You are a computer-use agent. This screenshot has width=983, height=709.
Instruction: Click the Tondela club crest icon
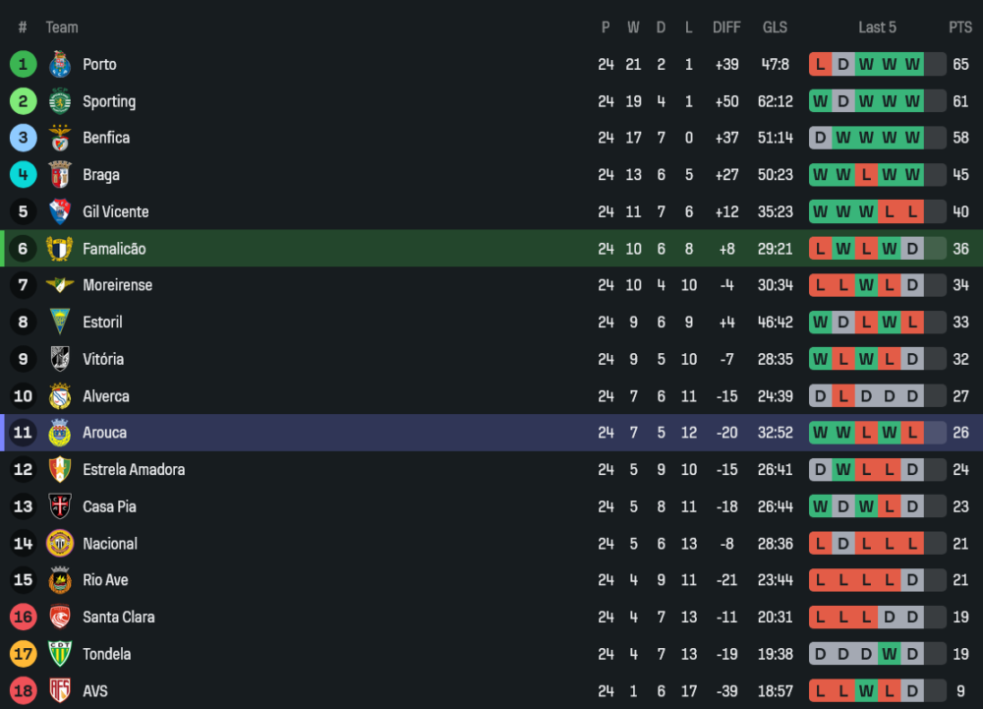click(x=60, y=654)
